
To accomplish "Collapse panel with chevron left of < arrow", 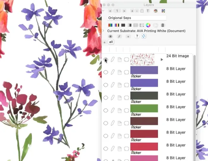I will pos(103,11).
